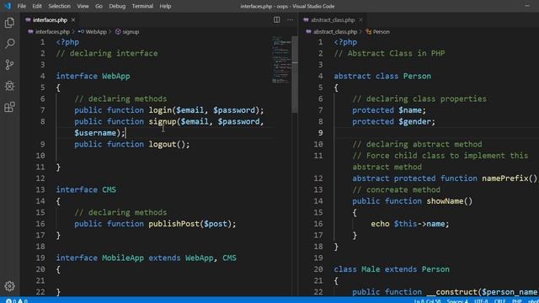The height and width of the screenshot is (303, 539).
Task: Open the Terminal menu
Action: [142, 6]
